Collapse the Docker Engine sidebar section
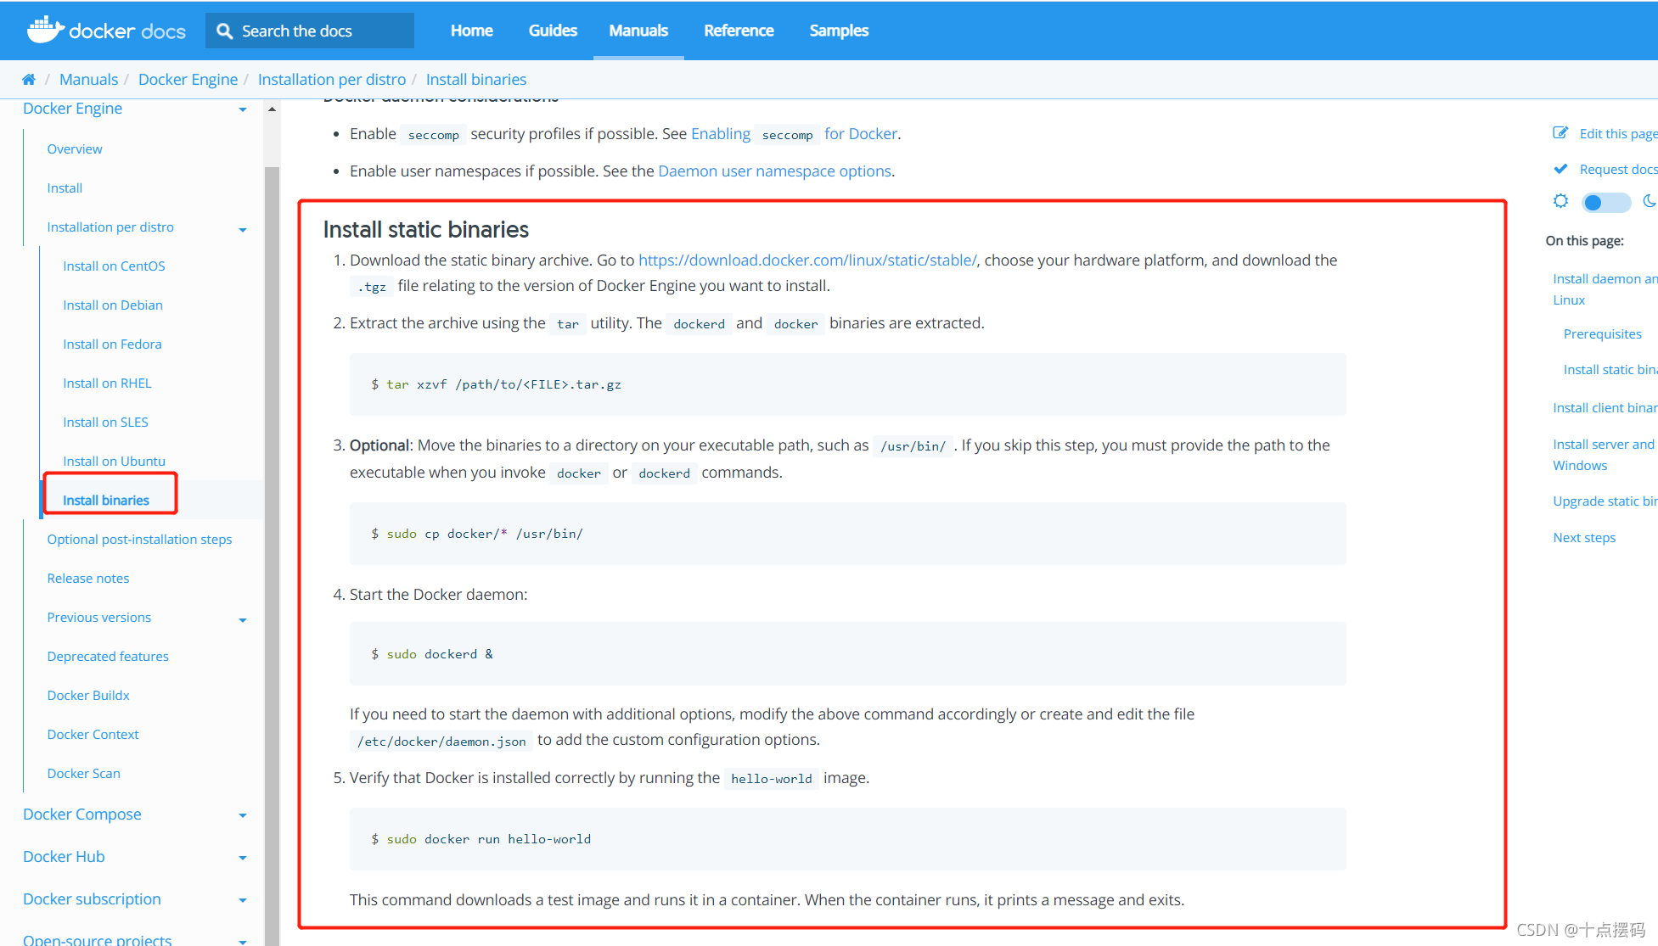This screenshot has height=946, width=1658. click(x=243, y=109)
